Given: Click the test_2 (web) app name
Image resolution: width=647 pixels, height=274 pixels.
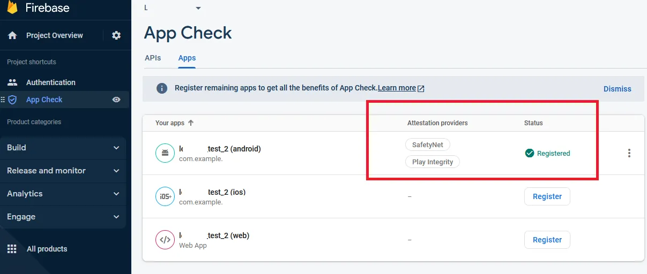Looking at the screenshot, I should (214, 235).
